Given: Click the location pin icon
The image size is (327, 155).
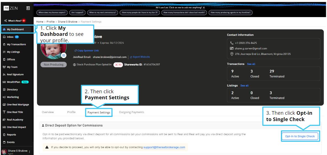Looking at the screenshot, I should pyautogui.click(x=232, y=54).
